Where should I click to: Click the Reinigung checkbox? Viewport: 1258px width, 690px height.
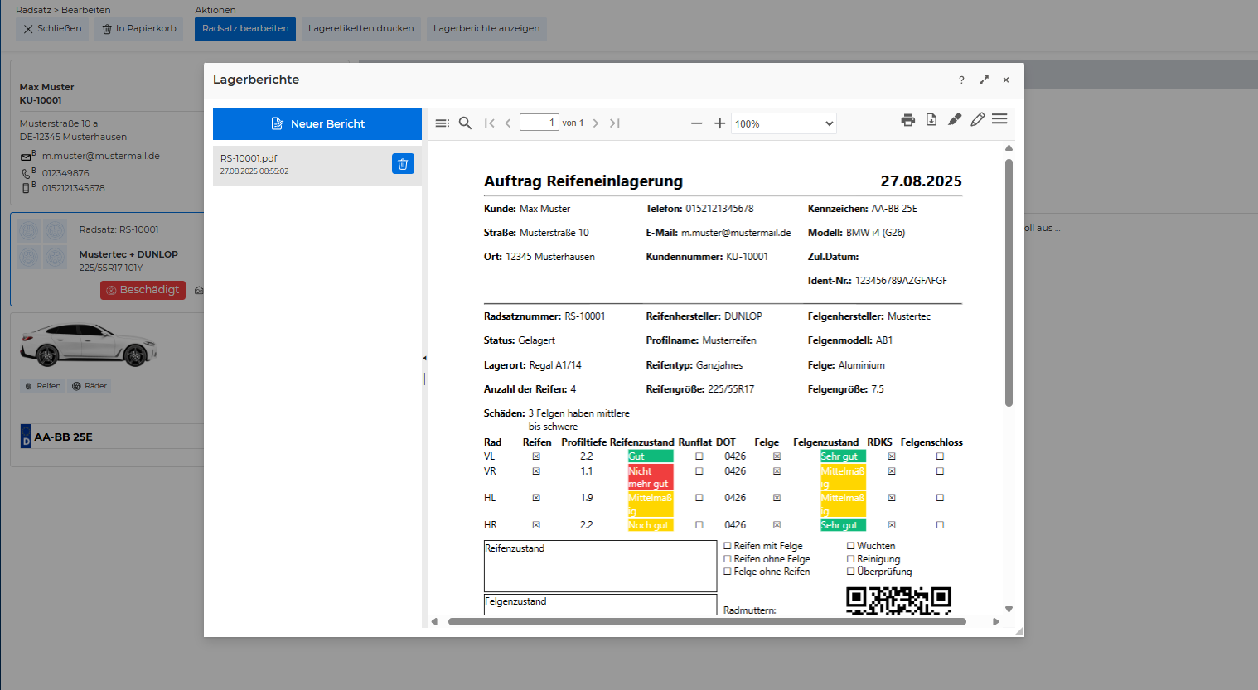(850, 559)
